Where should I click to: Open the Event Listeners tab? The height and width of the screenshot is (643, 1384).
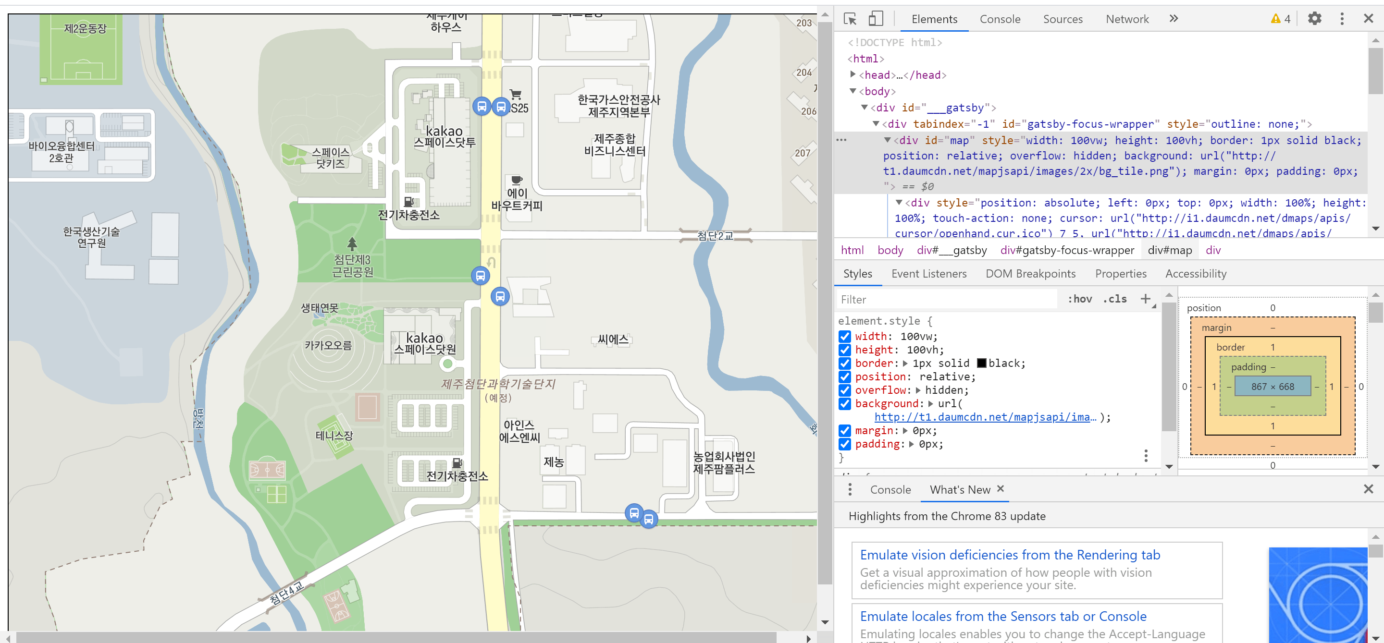pyautogui.click(x=928, y=274)
